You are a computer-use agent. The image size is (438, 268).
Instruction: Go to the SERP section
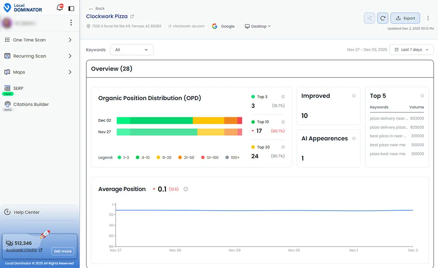tap(18, 88)
